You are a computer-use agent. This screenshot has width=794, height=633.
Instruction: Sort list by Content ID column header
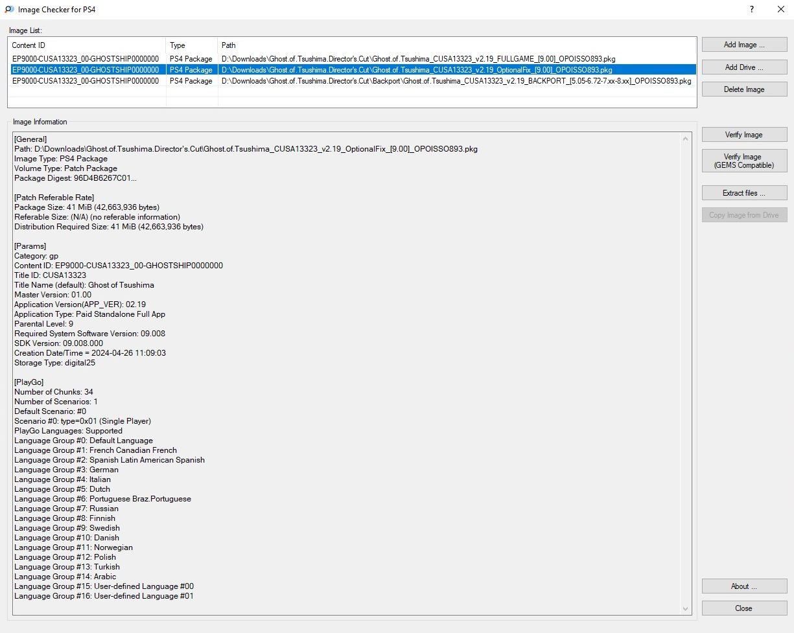[x=88, y=45]
